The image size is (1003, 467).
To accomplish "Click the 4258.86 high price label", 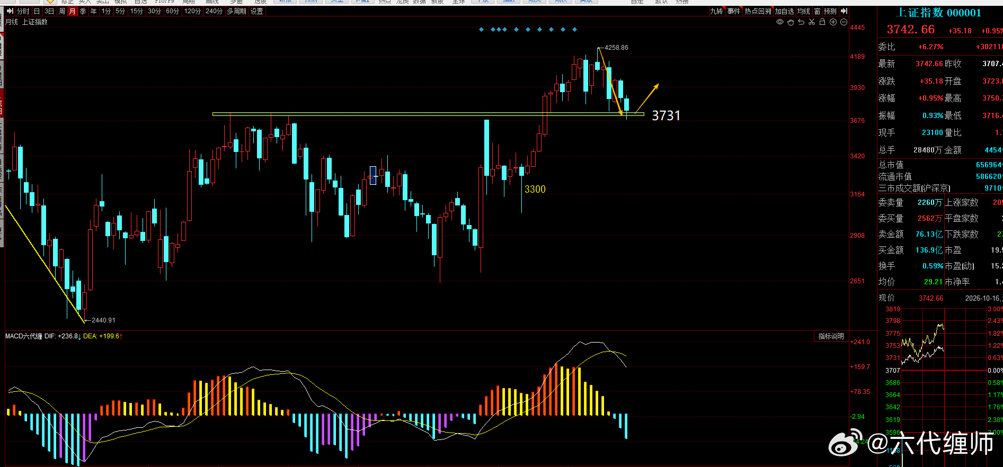I will click(x=616, y=48).
